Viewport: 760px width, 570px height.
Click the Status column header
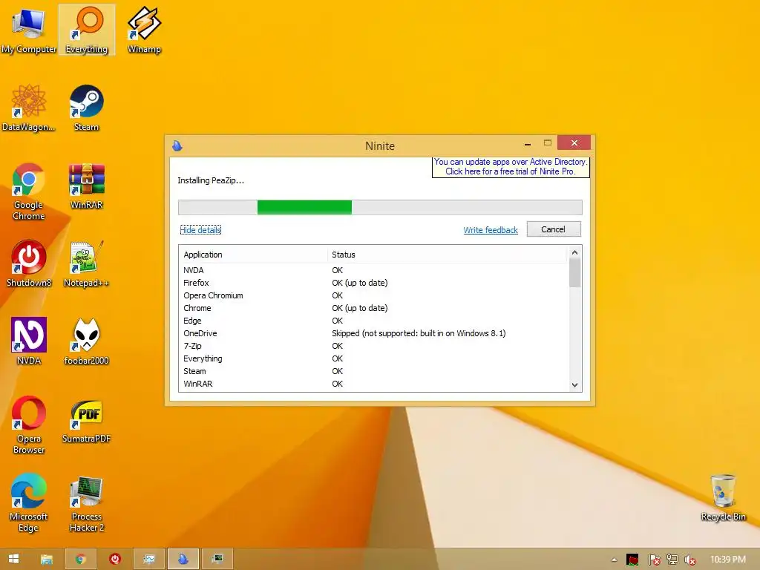point(447,255)
